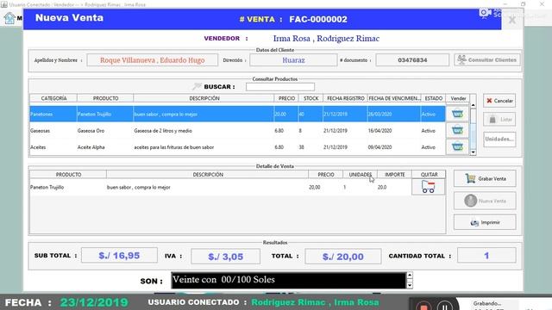552x310 pixels.
Task: Click the STOCK column header
Action: pos(310,98)
